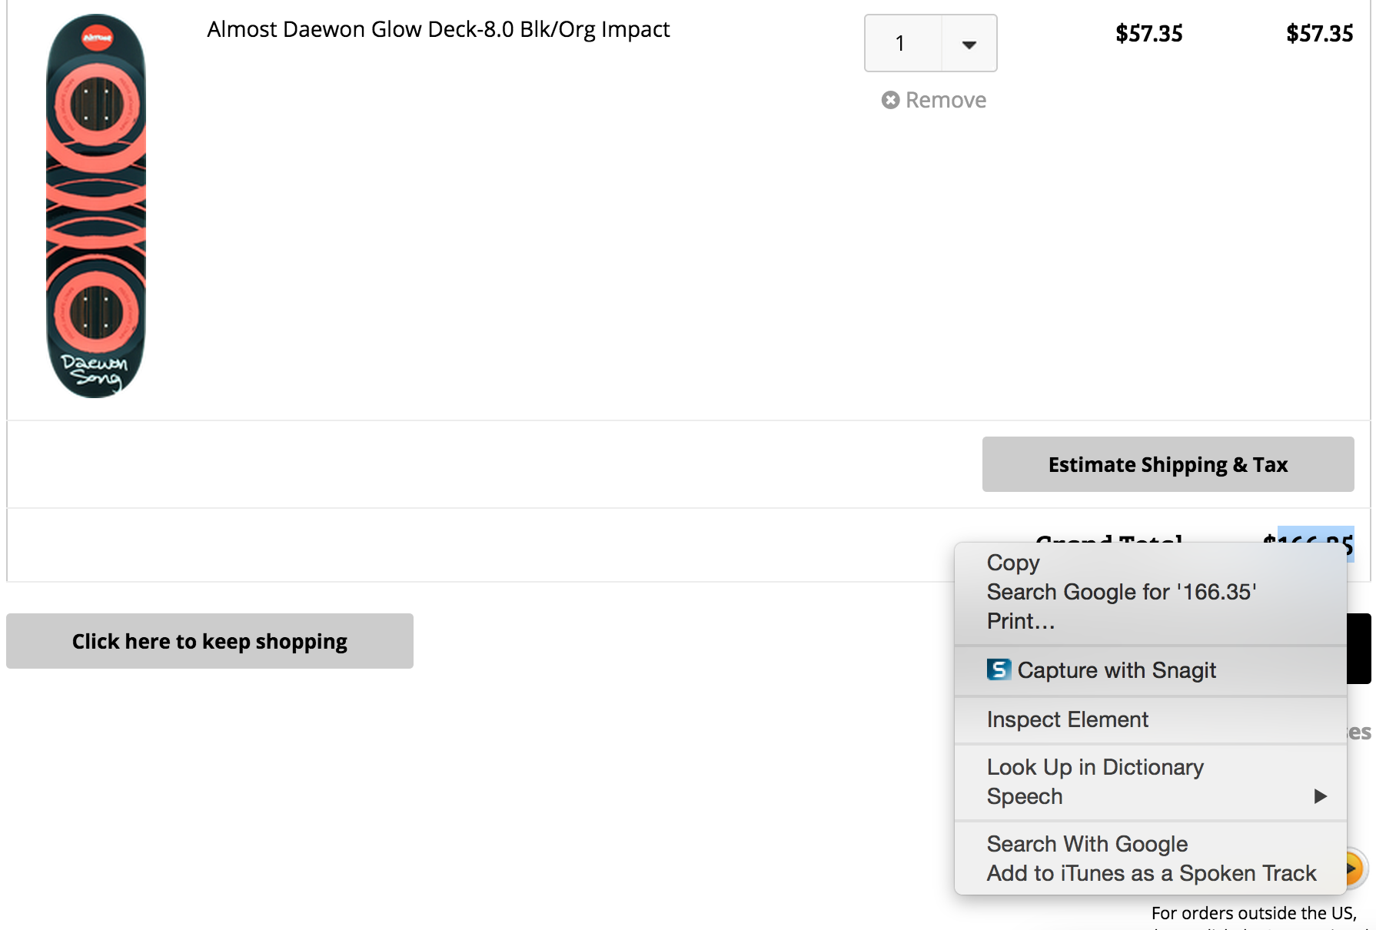
Task: Choose Copy from the context menu
Action: (1013, 563)
